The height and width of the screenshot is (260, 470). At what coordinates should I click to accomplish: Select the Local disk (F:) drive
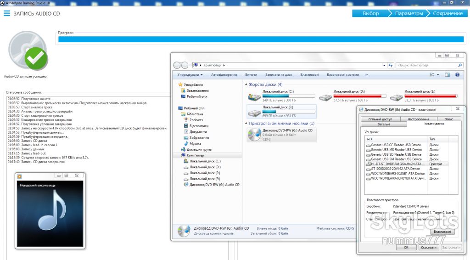281,111
